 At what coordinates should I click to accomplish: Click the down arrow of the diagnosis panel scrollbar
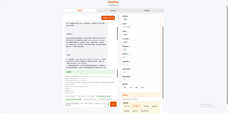point(117,99)
